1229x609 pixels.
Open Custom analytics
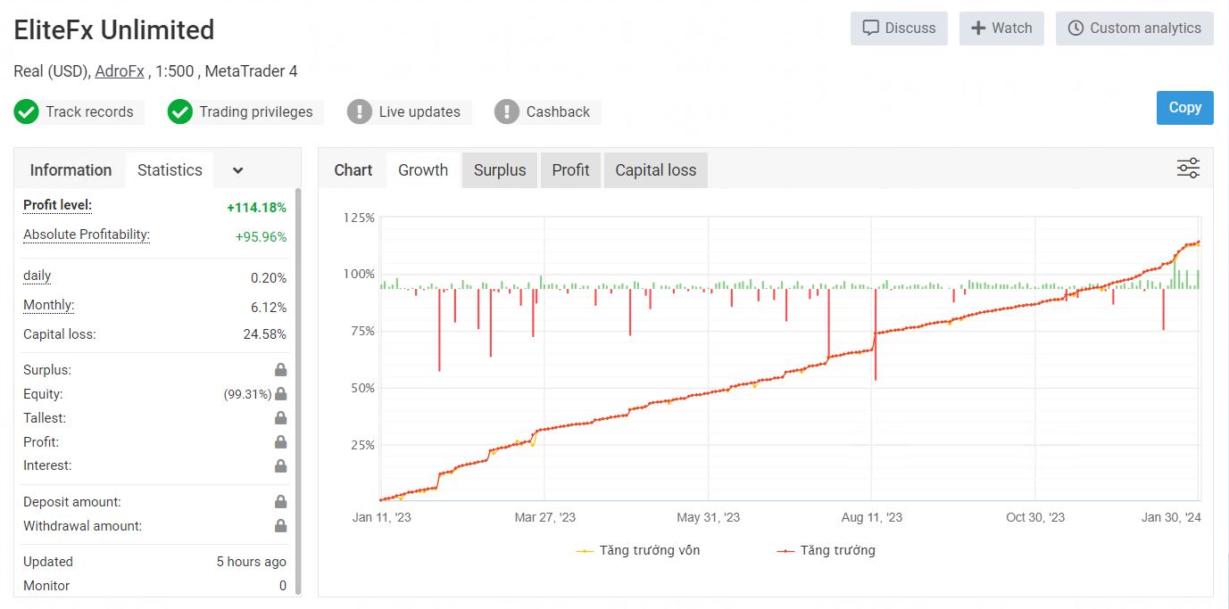click(1134, 29)
